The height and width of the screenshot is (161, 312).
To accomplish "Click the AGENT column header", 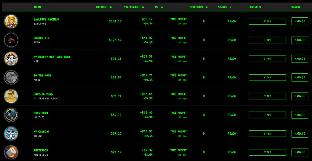I will point(37,7).
